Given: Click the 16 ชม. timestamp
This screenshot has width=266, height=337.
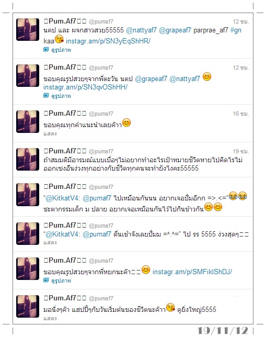Looking at the screenshot, I should pyautogui.click(x=241, y=114).
